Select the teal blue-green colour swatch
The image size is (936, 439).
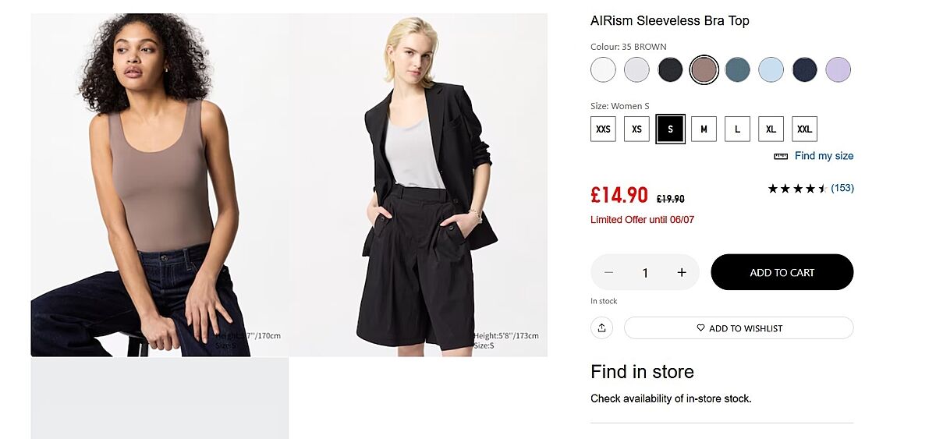[x=737, y=70]
